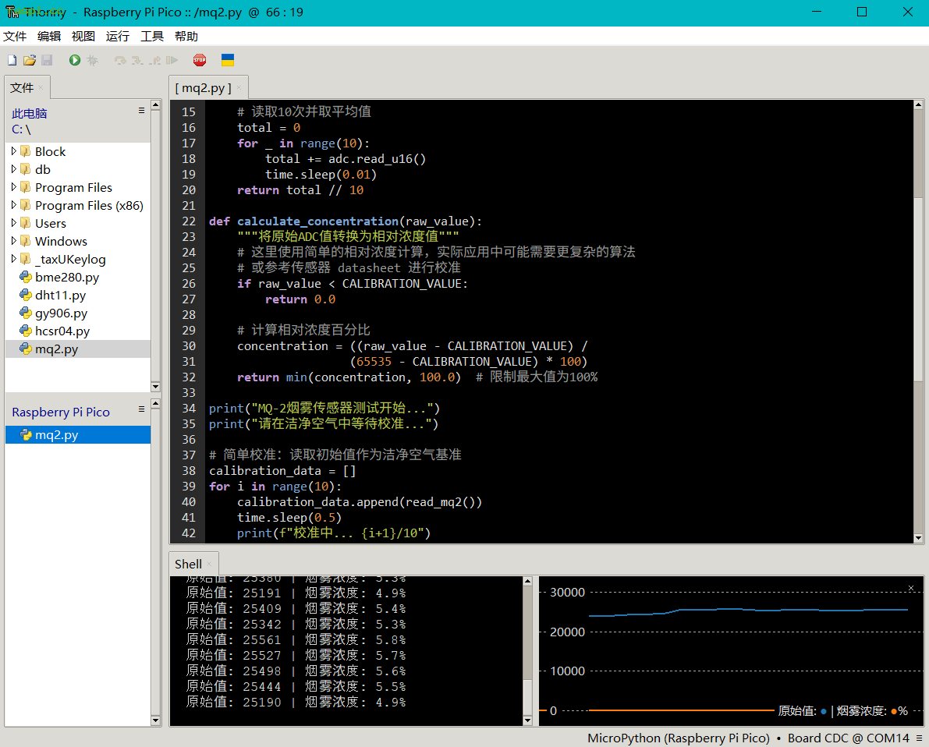Open Raspberry Pi Pico panel menu
The image size is (929, 747).
[x=142, y=409]
